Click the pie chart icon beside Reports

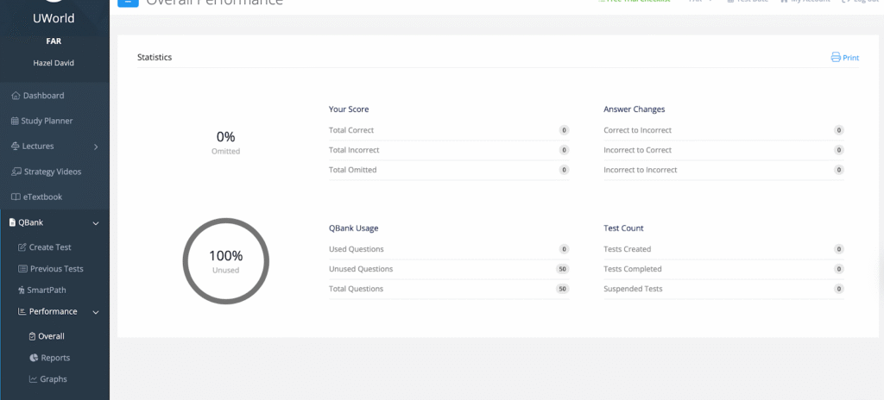pos(34,358)
